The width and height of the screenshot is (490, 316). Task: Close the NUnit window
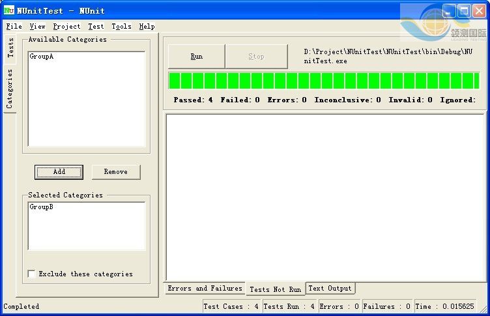click(479, 11)
